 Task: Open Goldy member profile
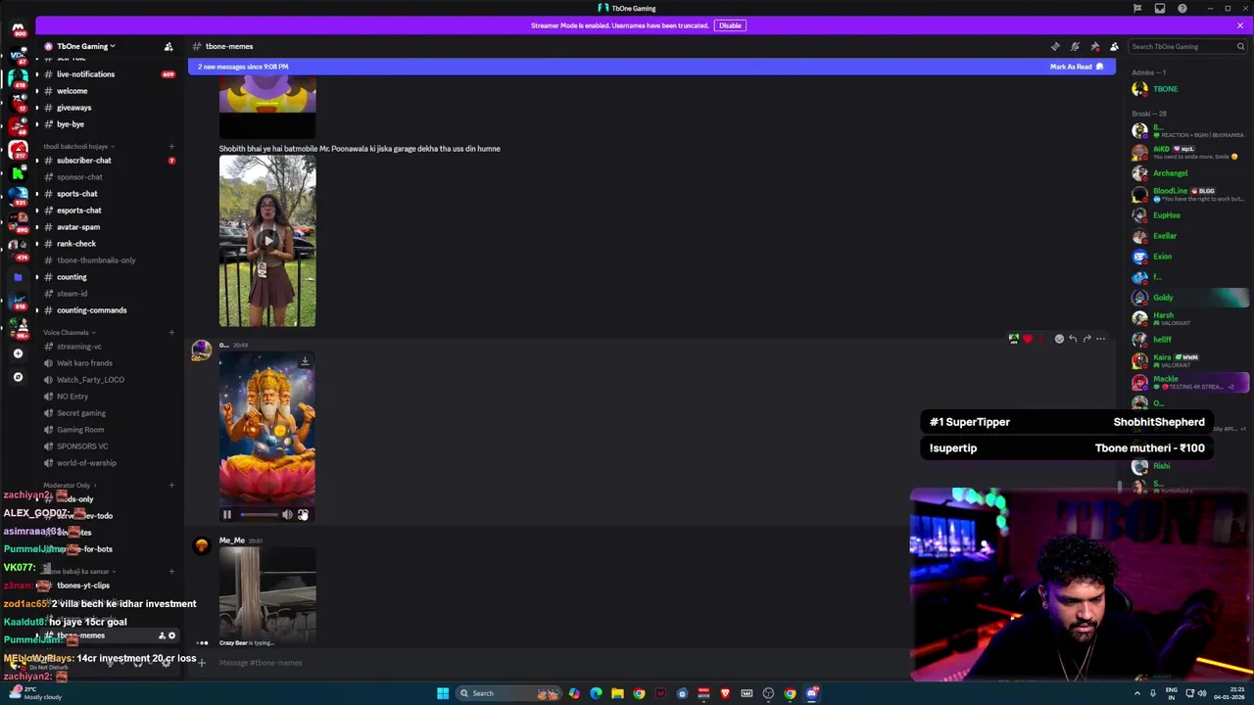pyautogui.click(x=1187, y=298)
